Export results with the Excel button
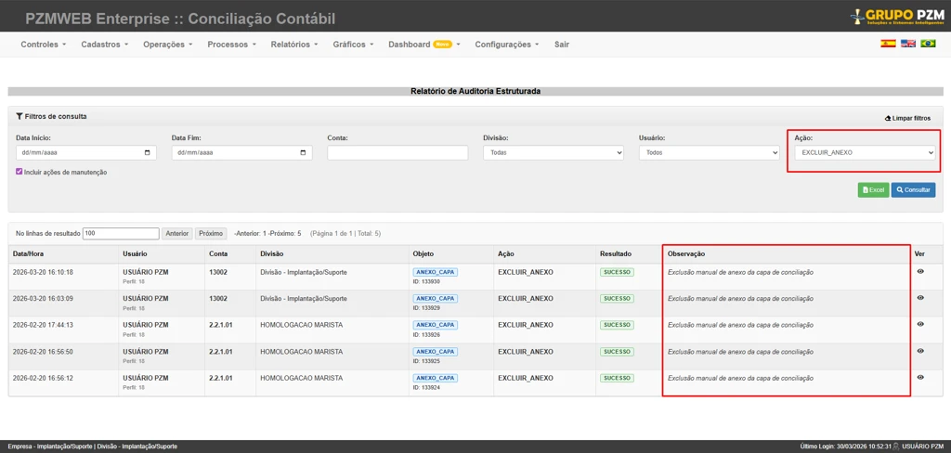Viewport: 951px width, 453px height. coord(873,189)
